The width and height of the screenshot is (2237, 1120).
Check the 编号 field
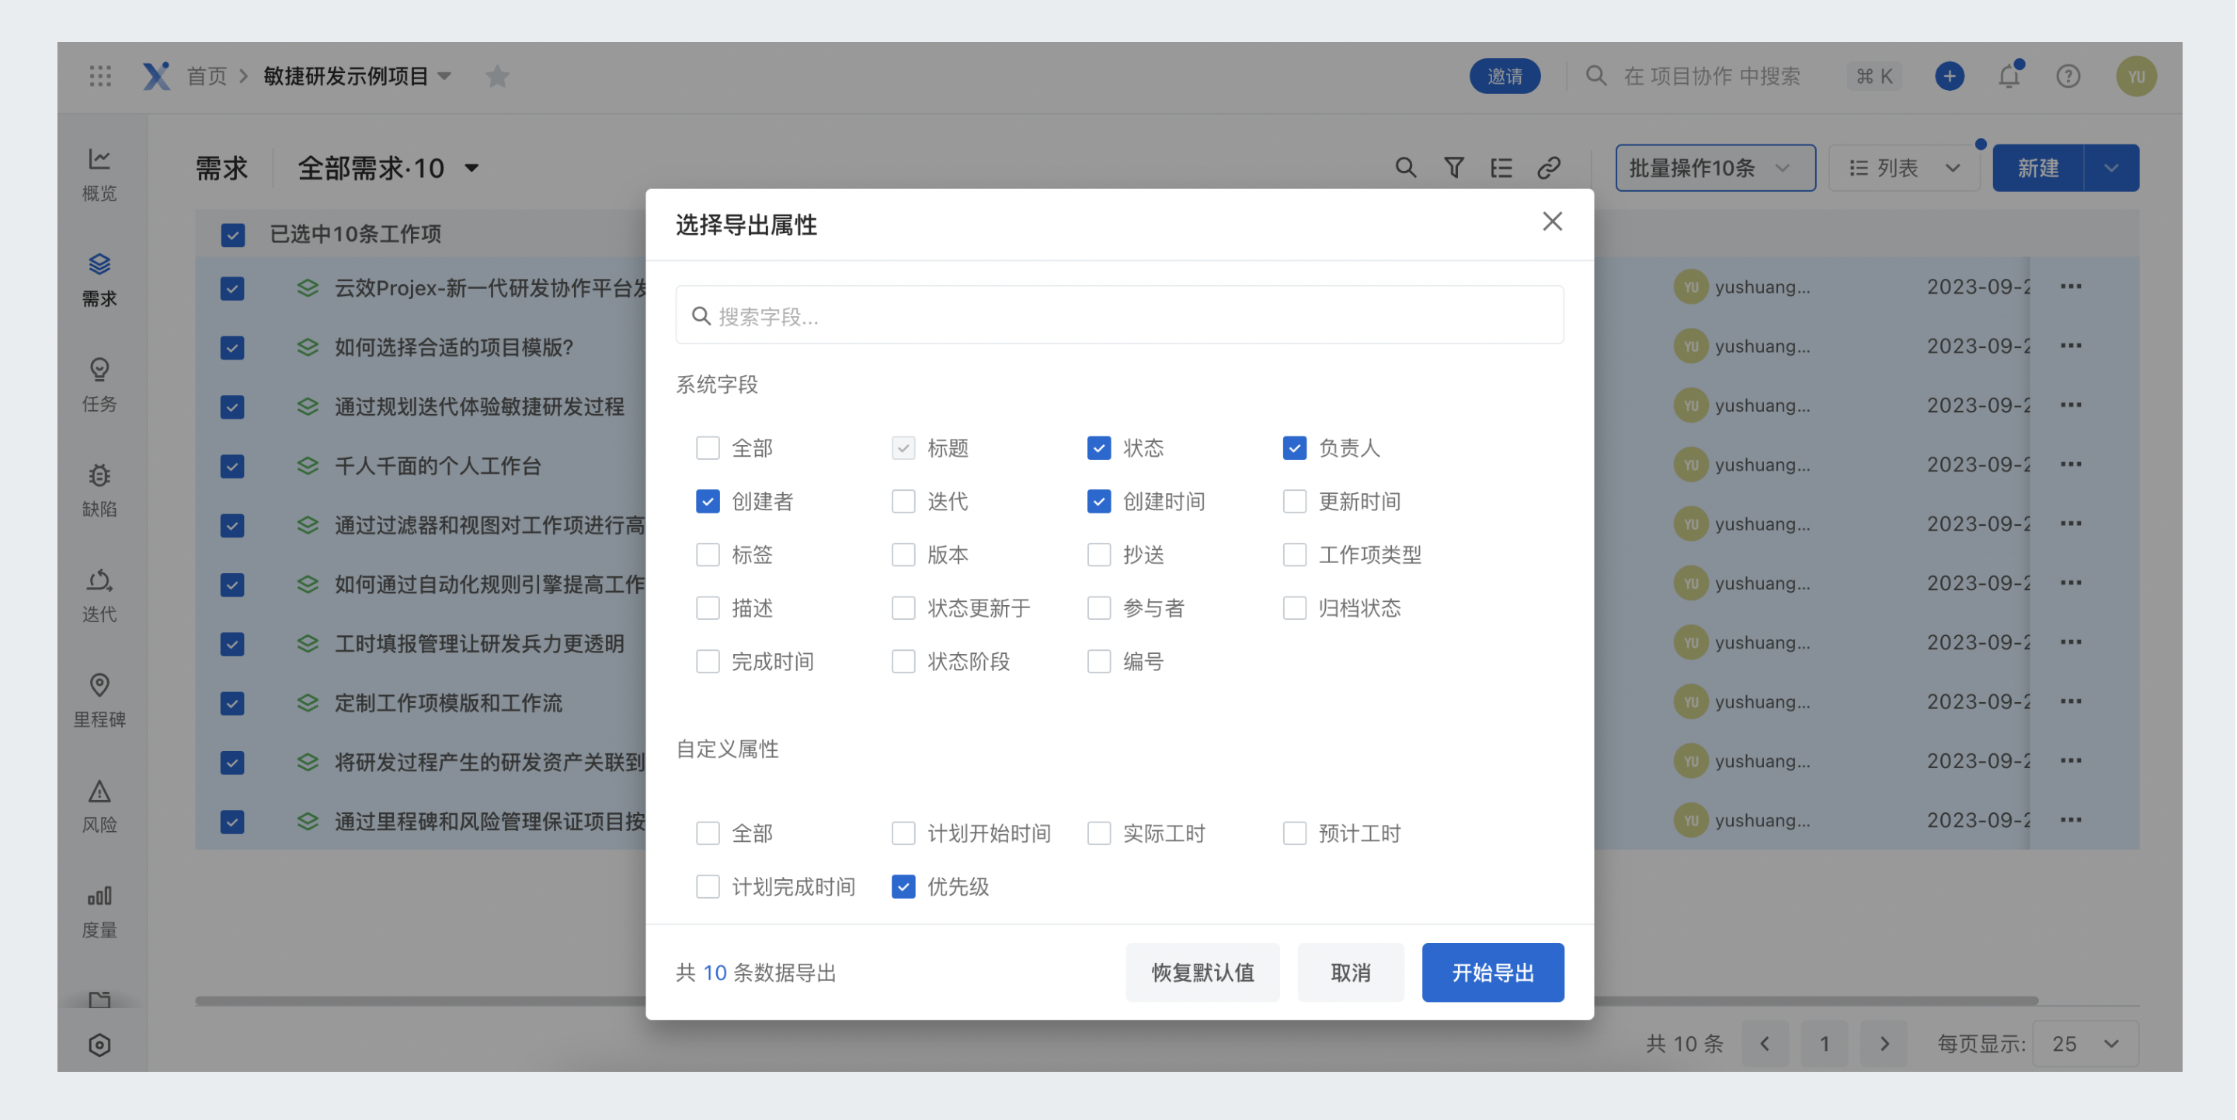(x=1098, y=662)
